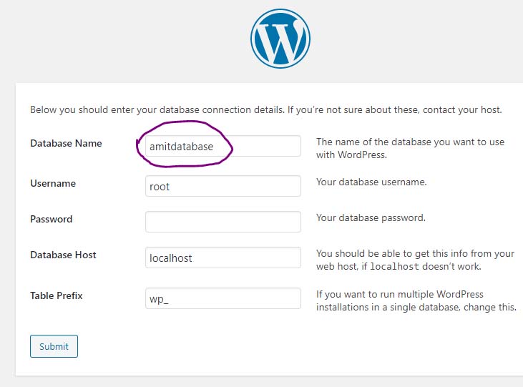Click the Username label text

(x=53, y=183)
